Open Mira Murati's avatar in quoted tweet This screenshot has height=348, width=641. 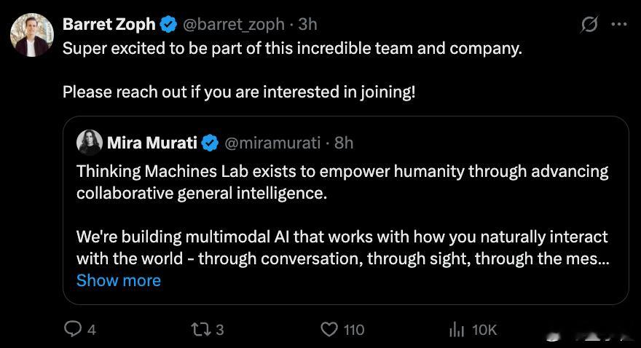(90, 143)
